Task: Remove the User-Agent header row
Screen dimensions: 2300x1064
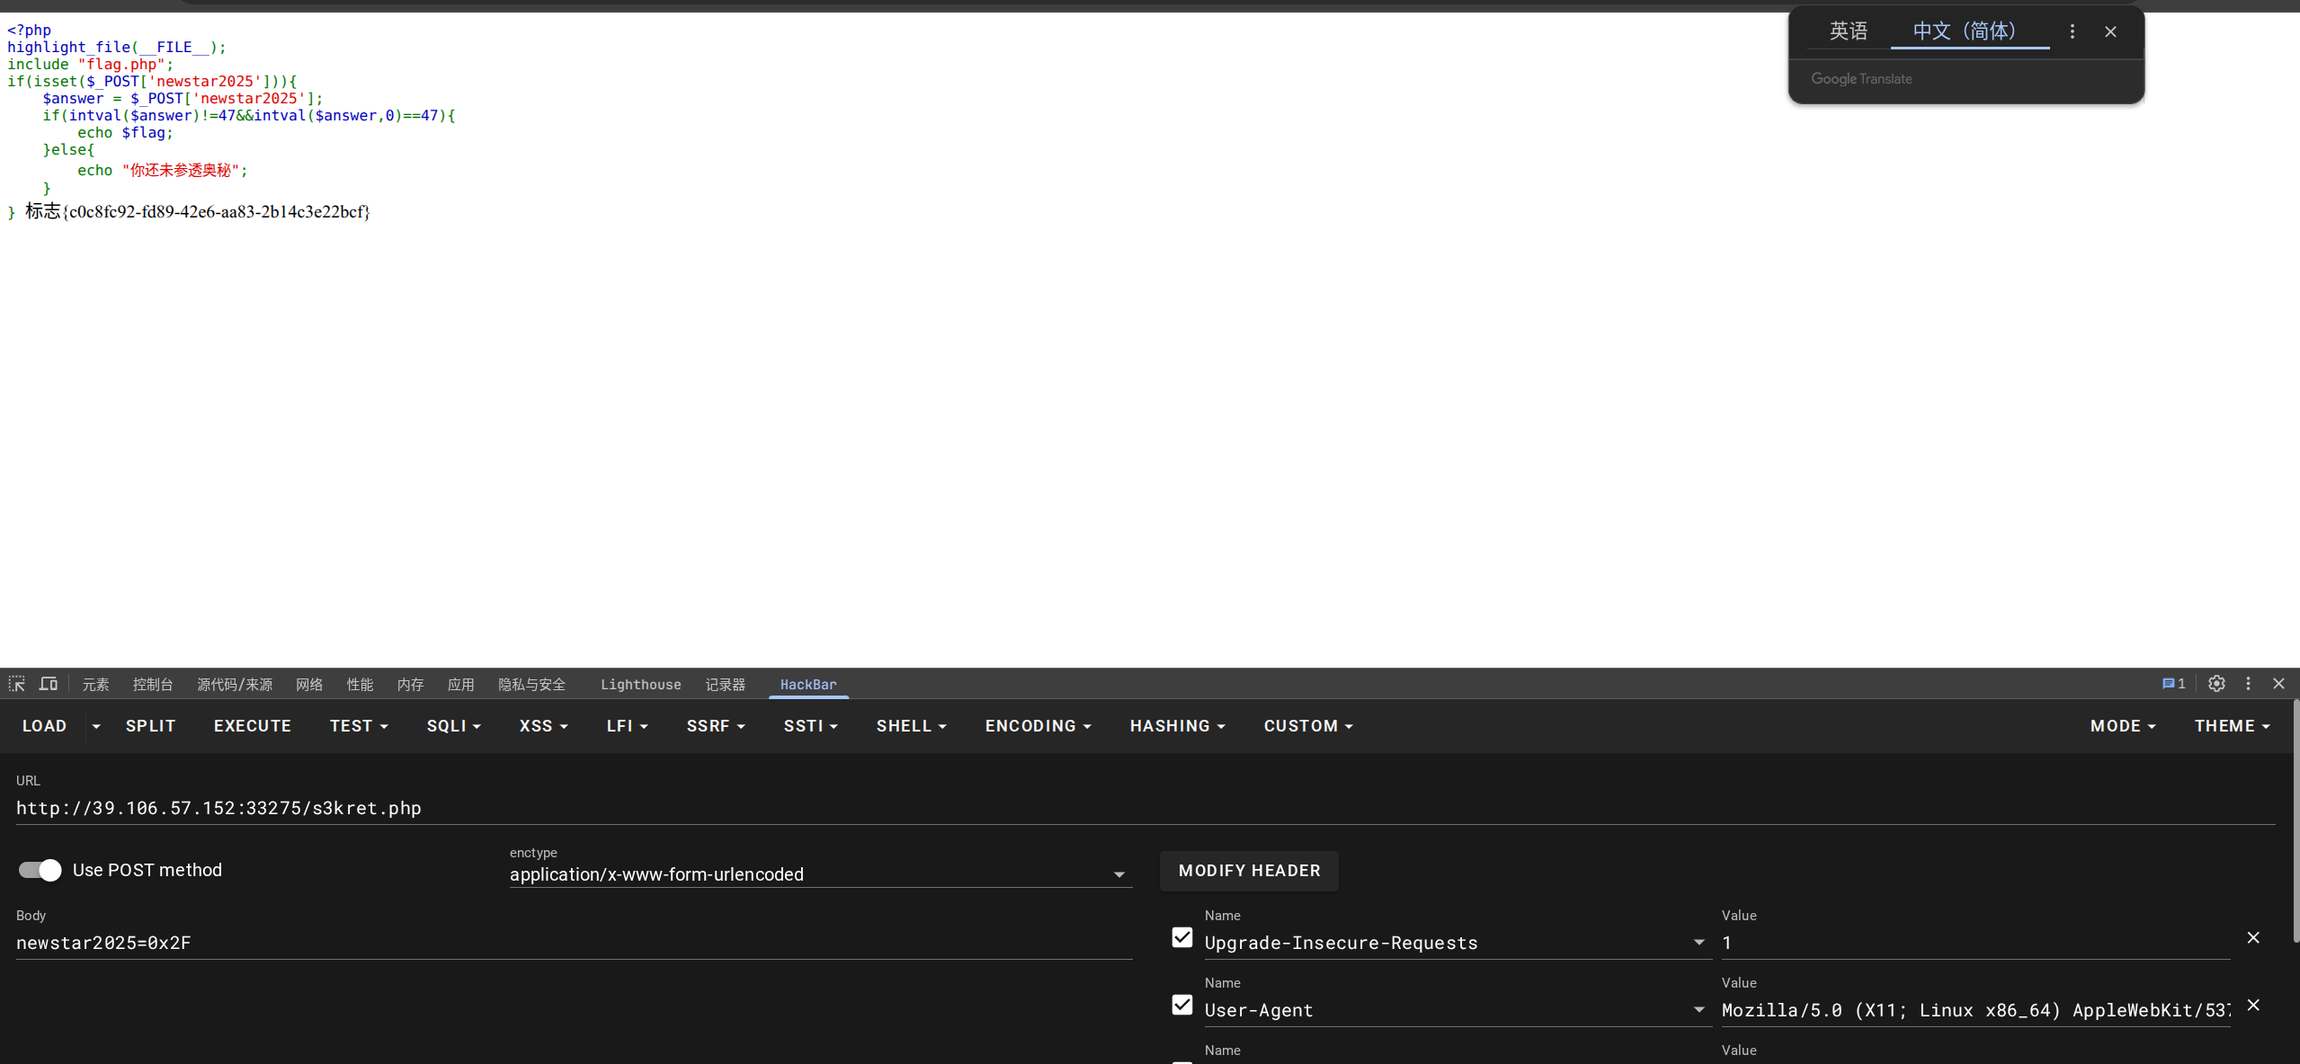Action: coord(2253,1005)
